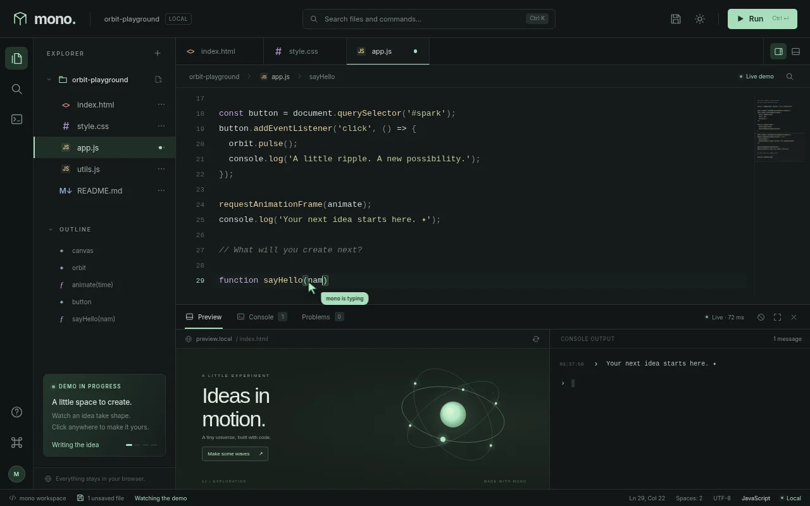Open the Console tab
This screenshot has height=506, width=810.
[262, 317]
